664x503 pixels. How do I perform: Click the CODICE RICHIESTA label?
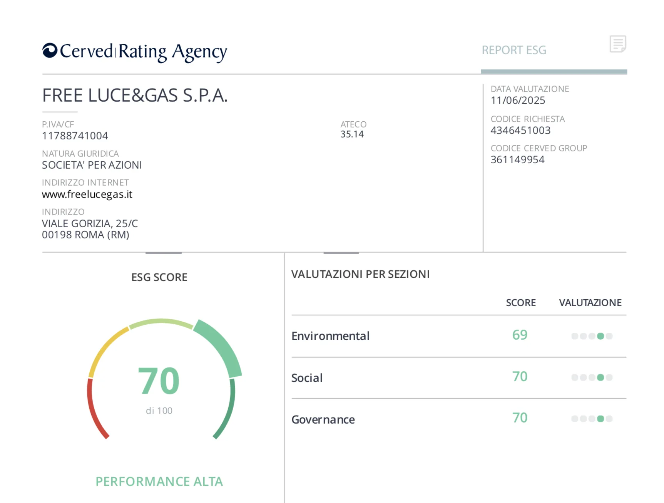click(x=528, y=119)
